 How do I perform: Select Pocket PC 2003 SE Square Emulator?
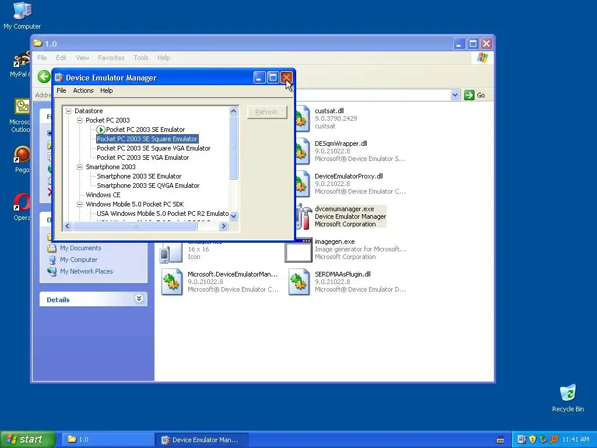tap(147, 139)
